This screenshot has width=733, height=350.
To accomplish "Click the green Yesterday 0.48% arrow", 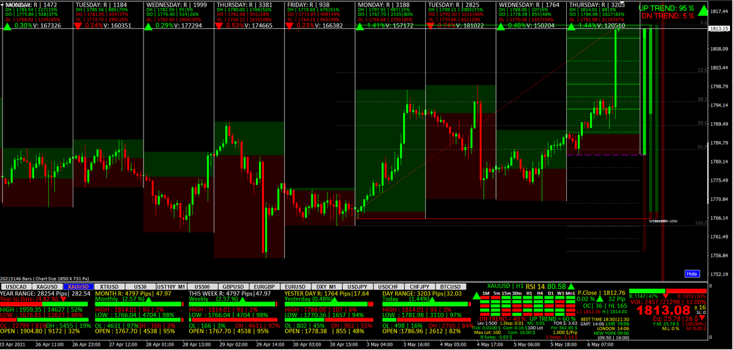I will point(335,299).
